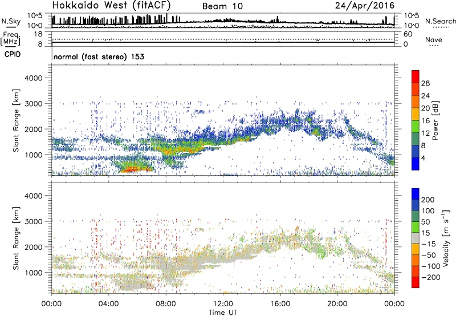
Task: Click the 'N.Search' legend label
Action: pyautogui.click(x=440, y=21)
